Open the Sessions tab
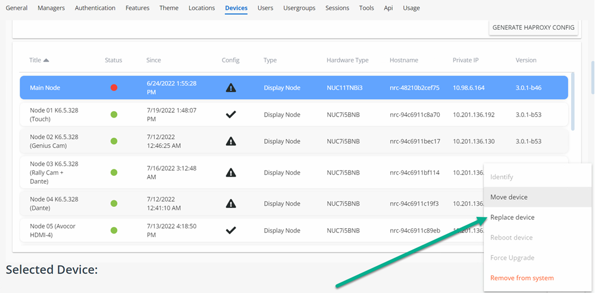The height and width of the screenshot is (293, 595). click(x=337, y=8)
